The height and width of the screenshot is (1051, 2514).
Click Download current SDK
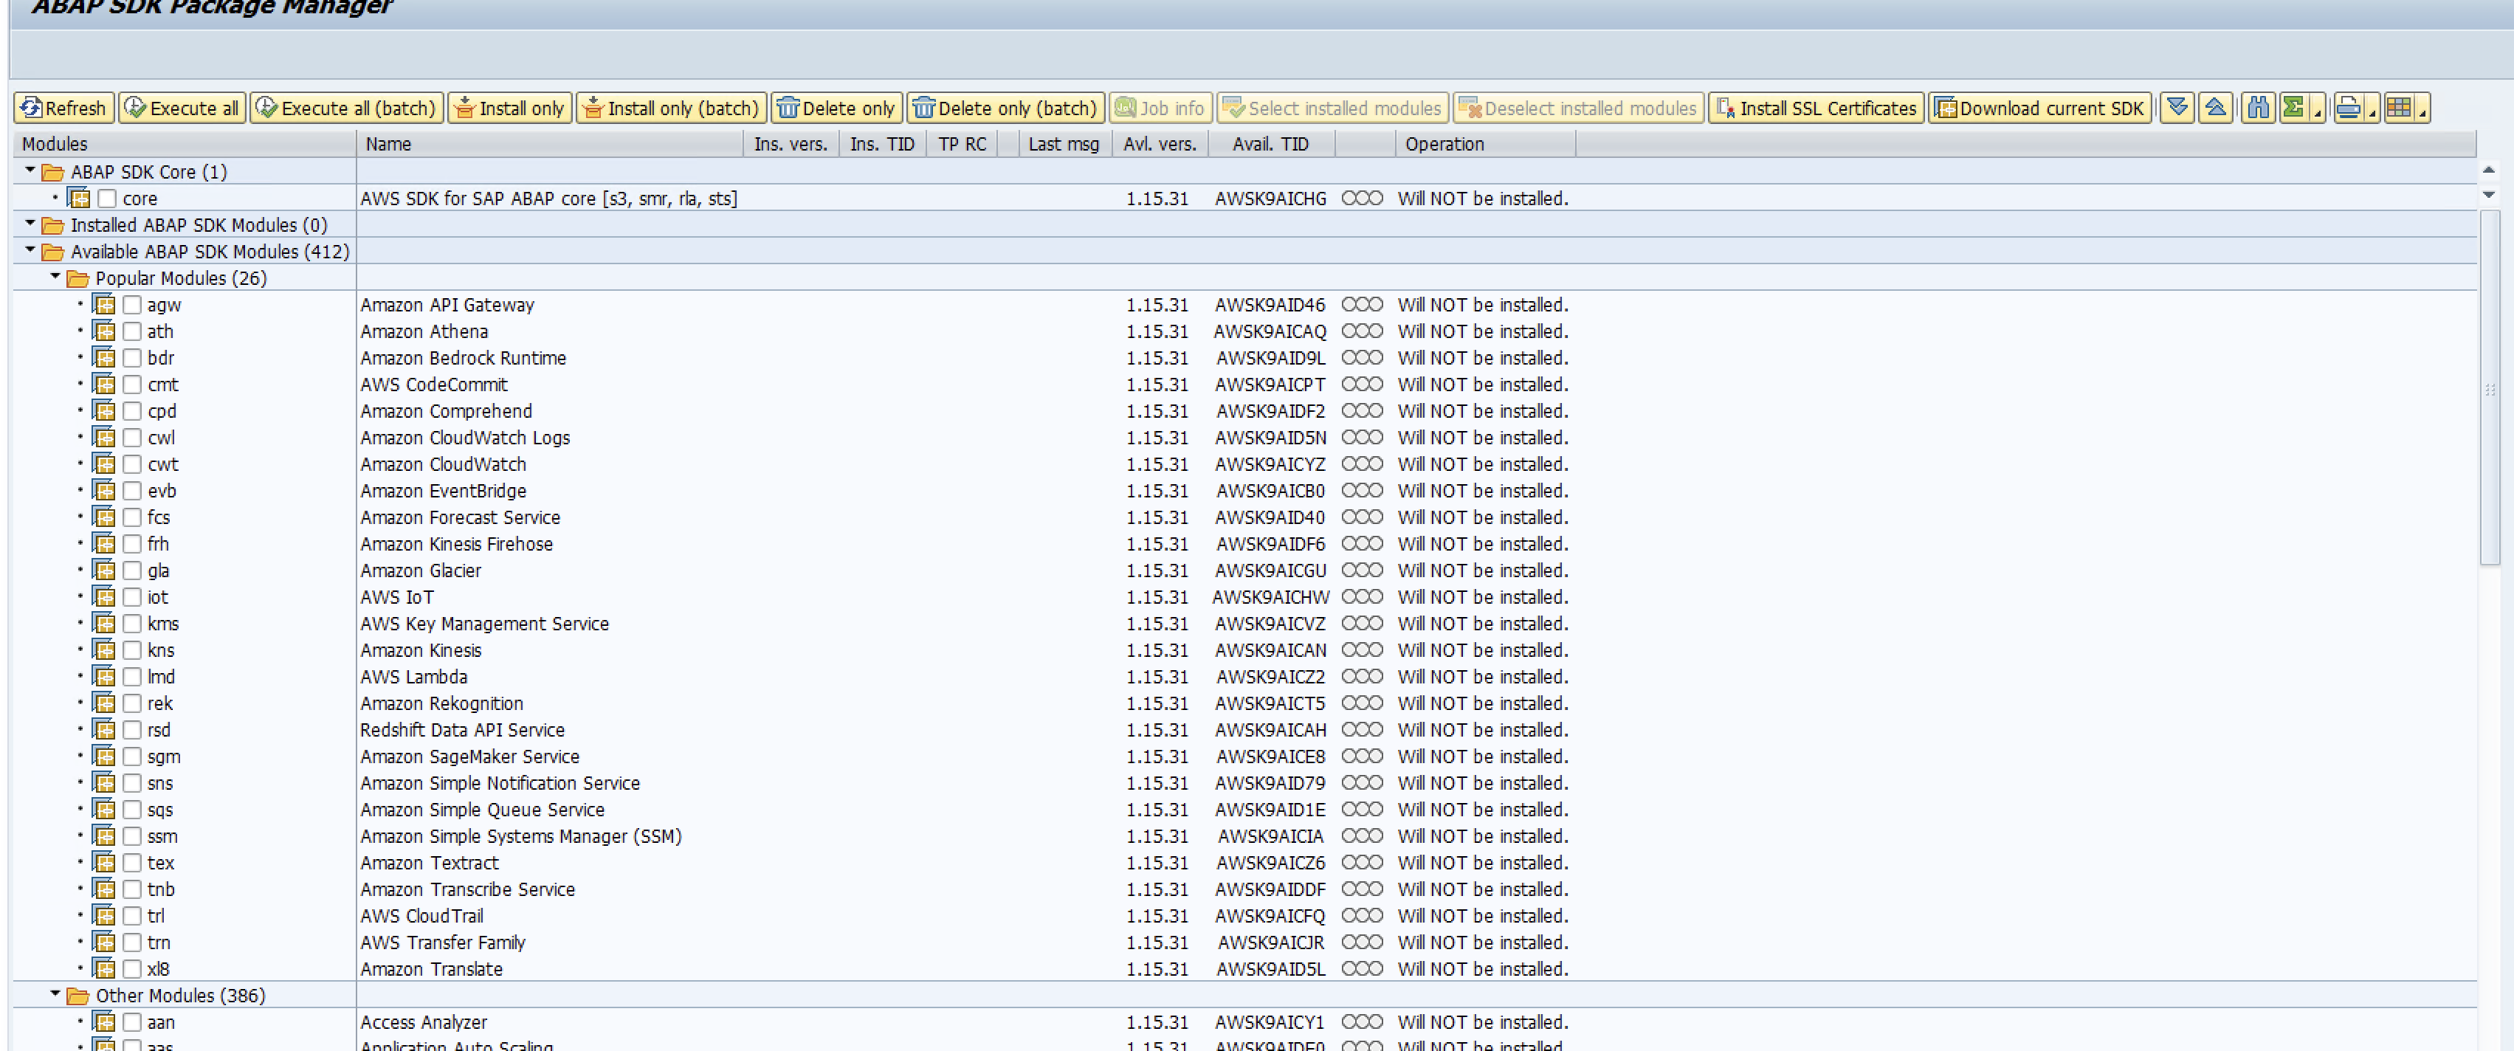point(2039,107)
